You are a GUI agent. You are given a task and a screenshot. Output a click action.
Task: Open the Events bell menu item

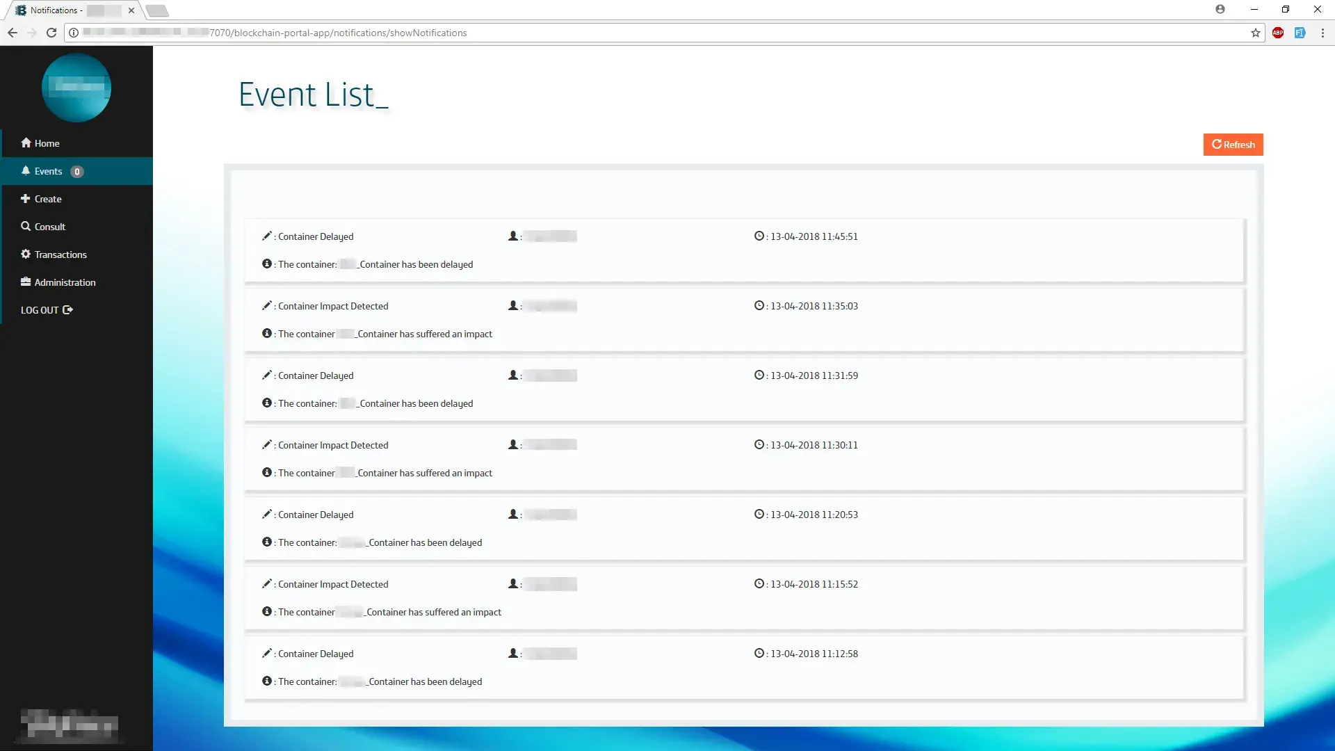[x=42, y=171]
